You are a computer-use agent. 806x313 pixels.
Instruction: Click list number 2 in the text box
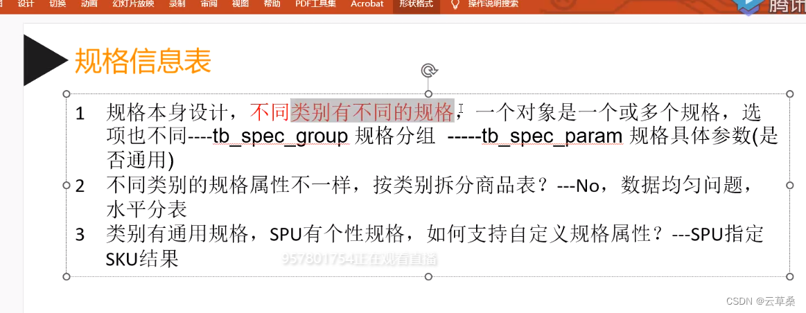[x=80, y=186]
